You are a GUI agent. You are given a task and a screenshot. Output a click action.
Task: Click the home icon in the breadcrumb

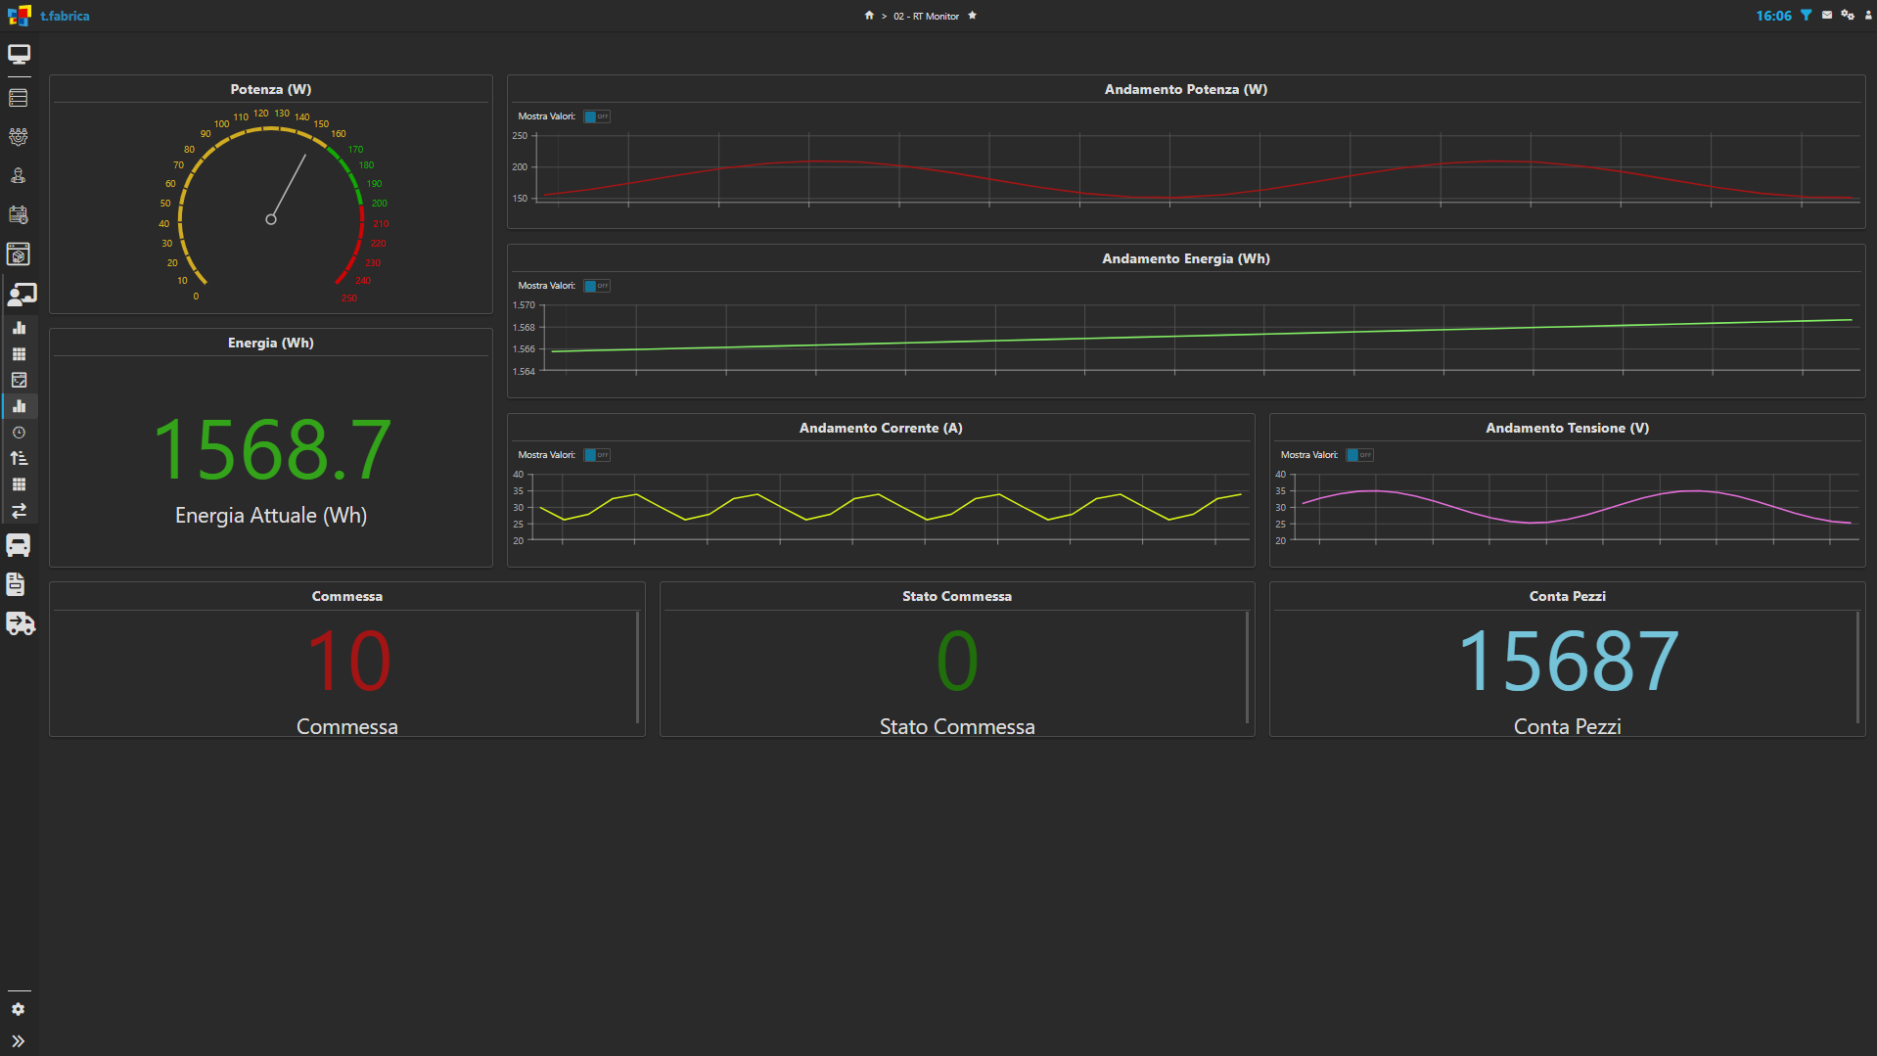(x=868, y=16)
